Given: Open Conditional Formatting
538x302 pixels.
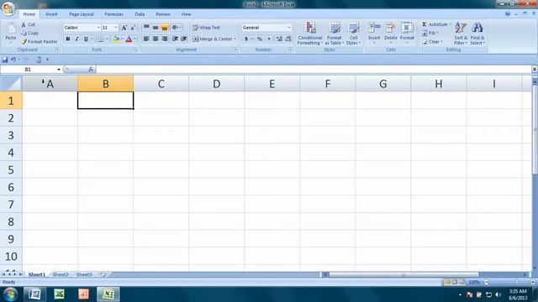Looking at the screenshot, I should 309,34.
